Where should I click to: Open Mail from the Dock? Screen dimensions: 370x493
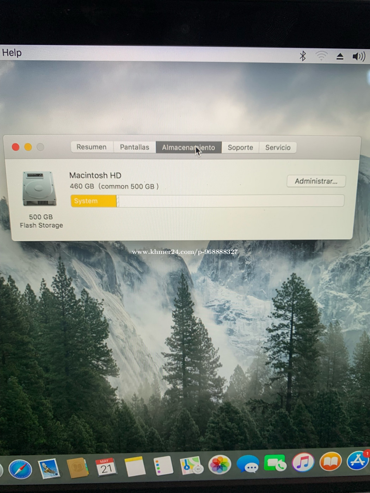coord(49,468)
